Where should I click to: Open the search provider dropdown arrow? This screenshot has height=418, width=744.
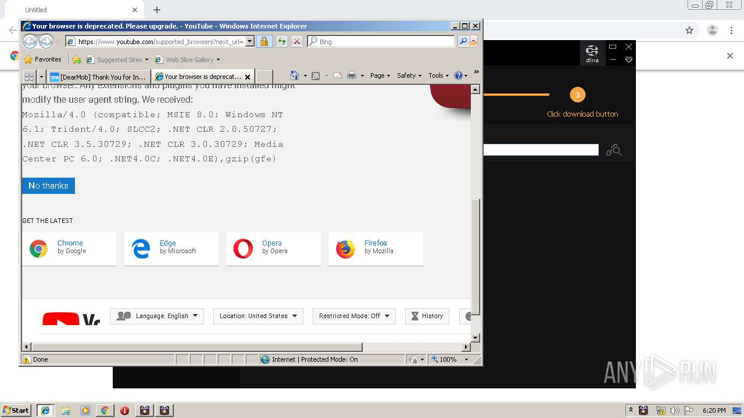[x=474, y=41]
